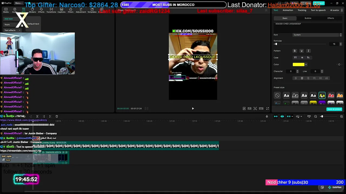Click the yellow text color swatch
Screen dimensions: 346x194
pyautogui.click(x=298, y=64)
